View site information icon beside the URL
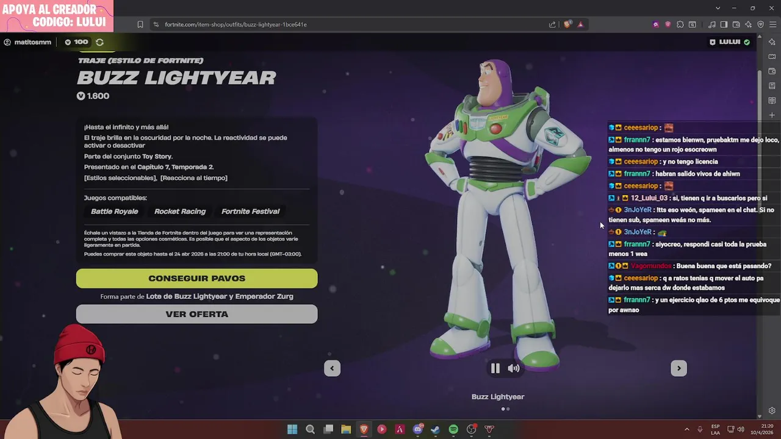 [x=156, y=24]
